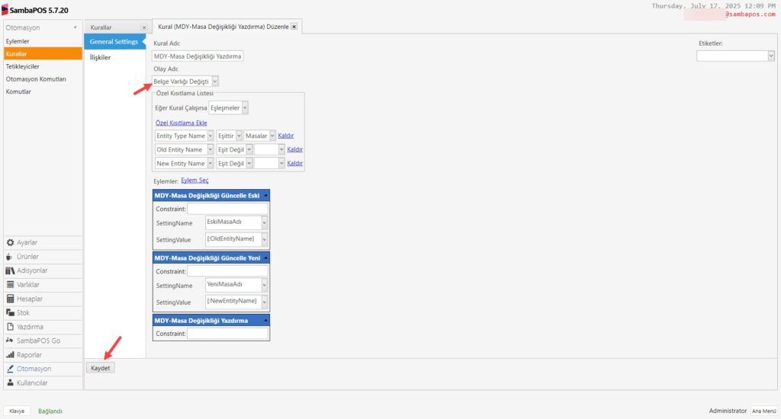This screenshot has width=781, height=419.
Task: Open the Entity Type Name dropdown
Action: 211,136
